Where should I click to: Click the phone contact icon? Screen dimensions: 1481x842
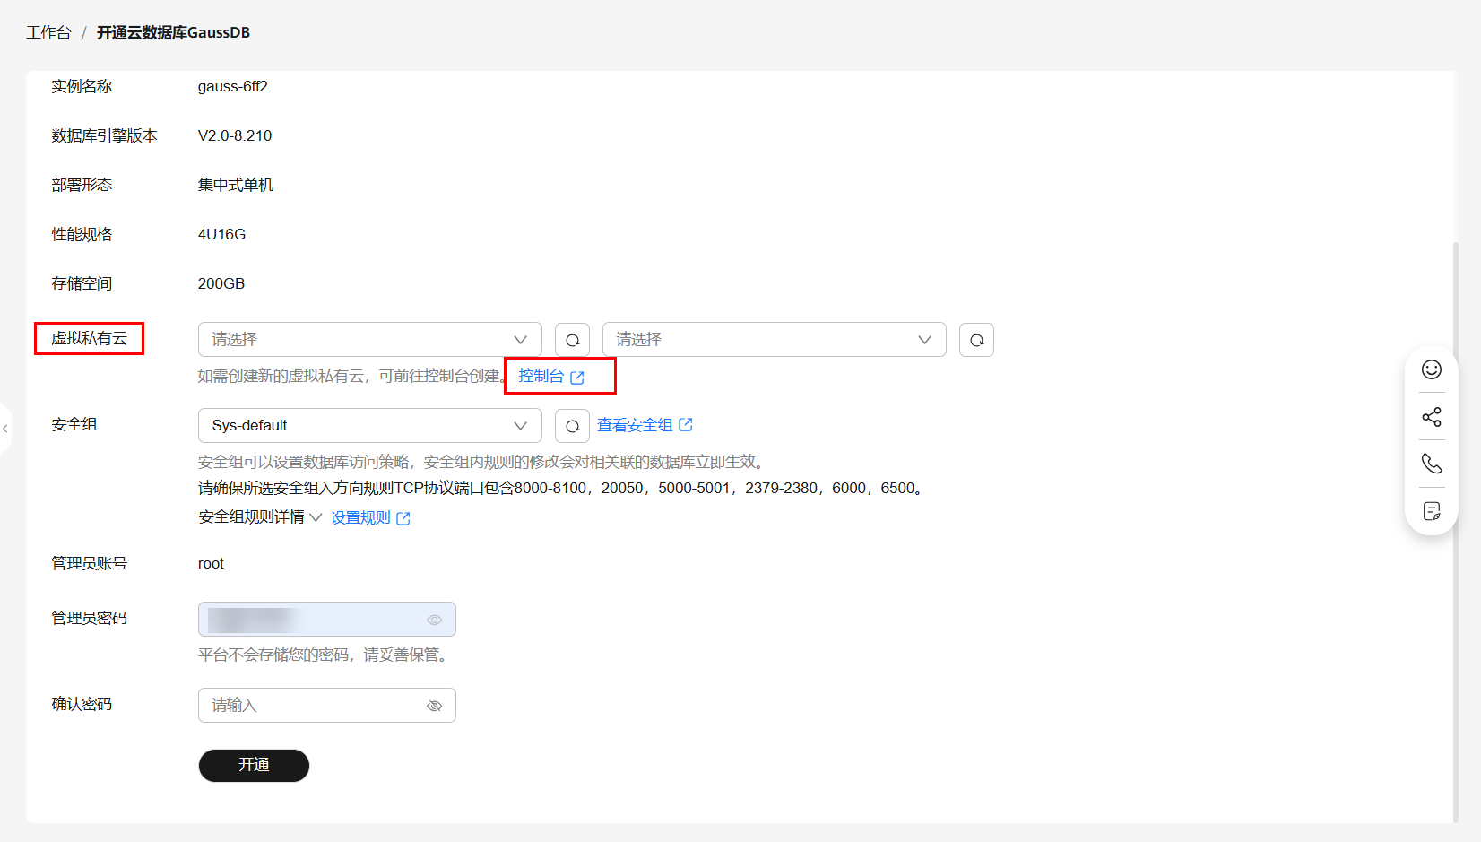pos(1432,464)
